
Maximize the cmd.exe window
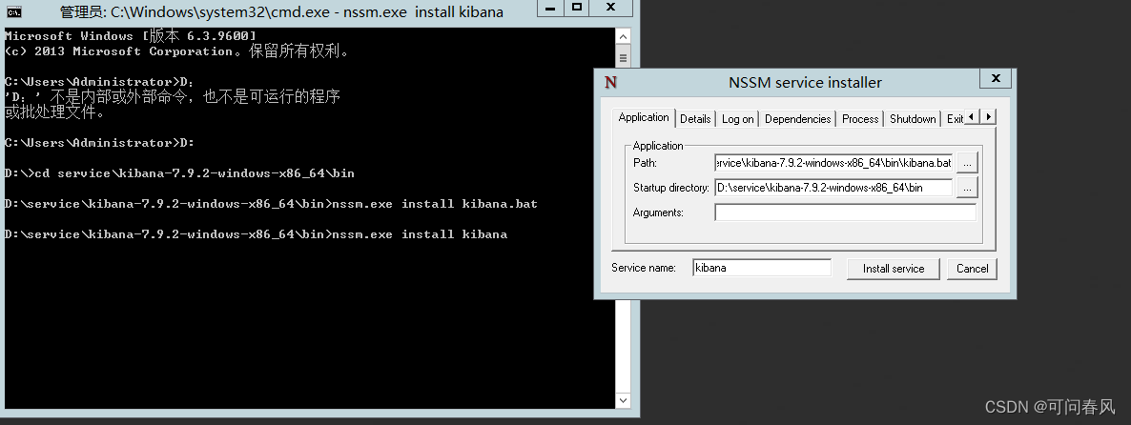[576, 8]
